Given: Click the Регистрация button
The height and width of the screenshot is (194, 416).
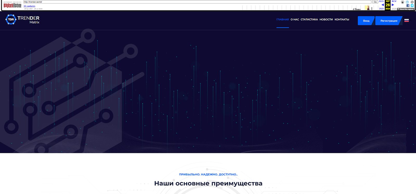Looking at the screenshot, I should tap(389, 21).
